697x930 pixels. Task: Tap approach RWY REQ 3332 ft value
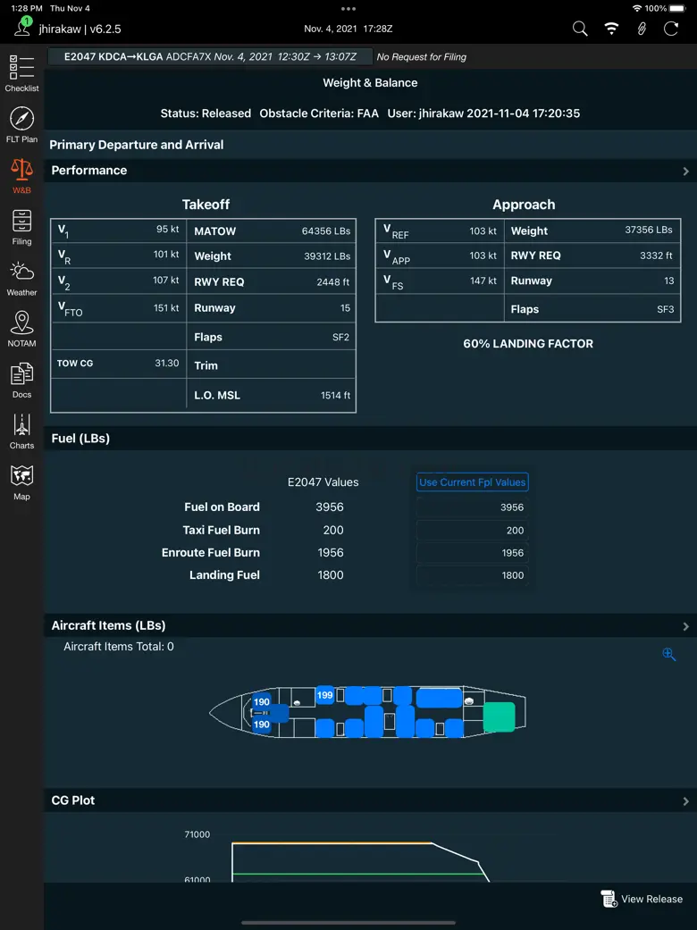(656, 256)
